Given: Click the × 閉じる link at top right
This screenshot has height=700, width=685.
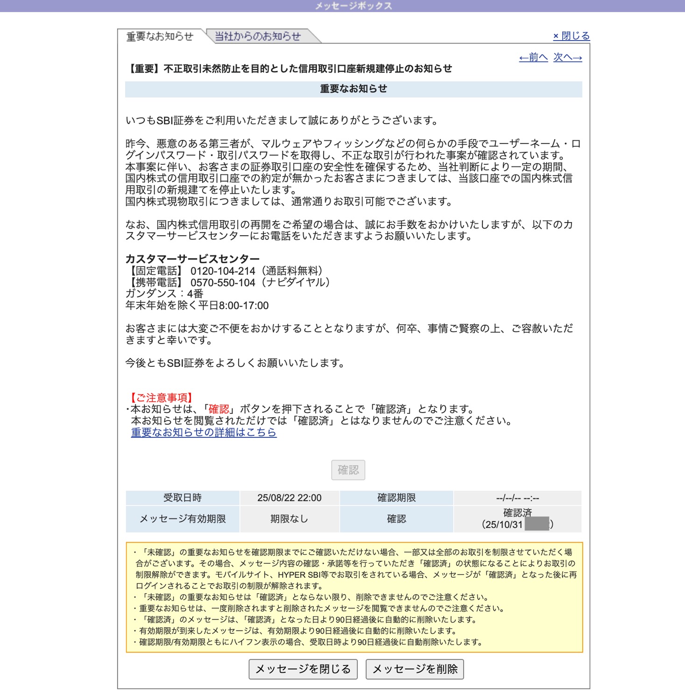Looking at the screenshot, I should [x=571, y=36].
